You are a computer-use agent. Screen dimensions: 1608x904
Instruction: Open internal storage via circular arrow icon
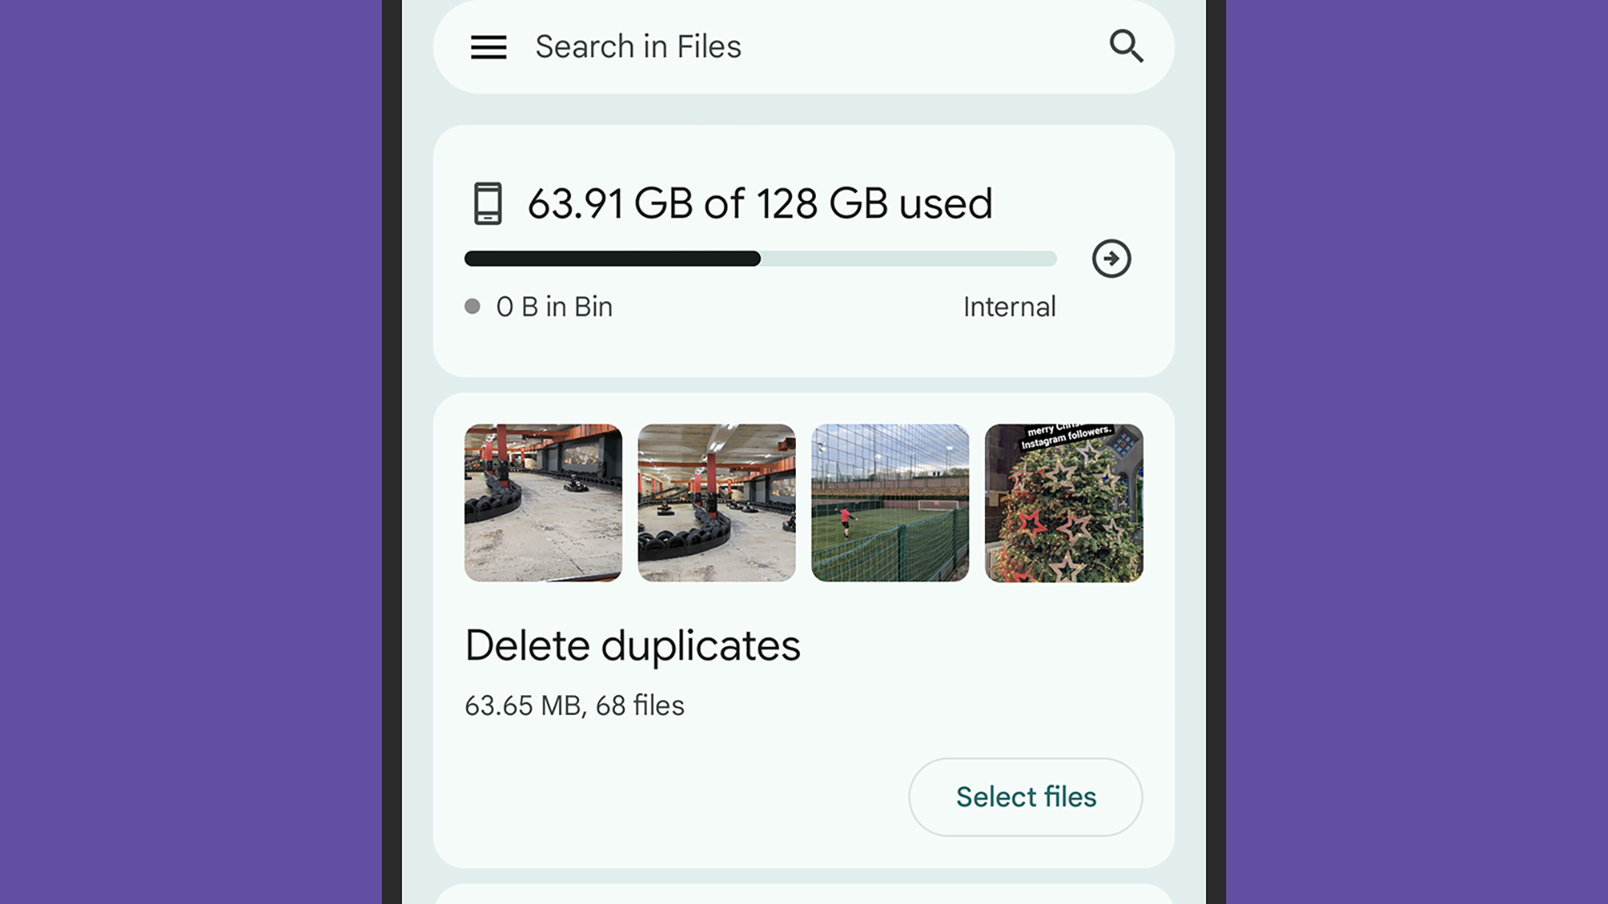tap(1110, 259)
